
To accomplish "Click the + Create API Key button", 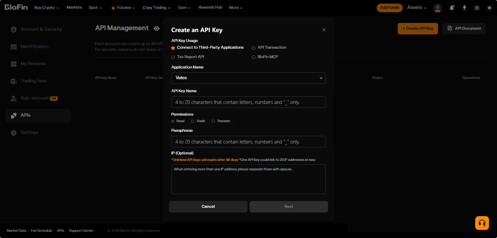I will 418,29.
